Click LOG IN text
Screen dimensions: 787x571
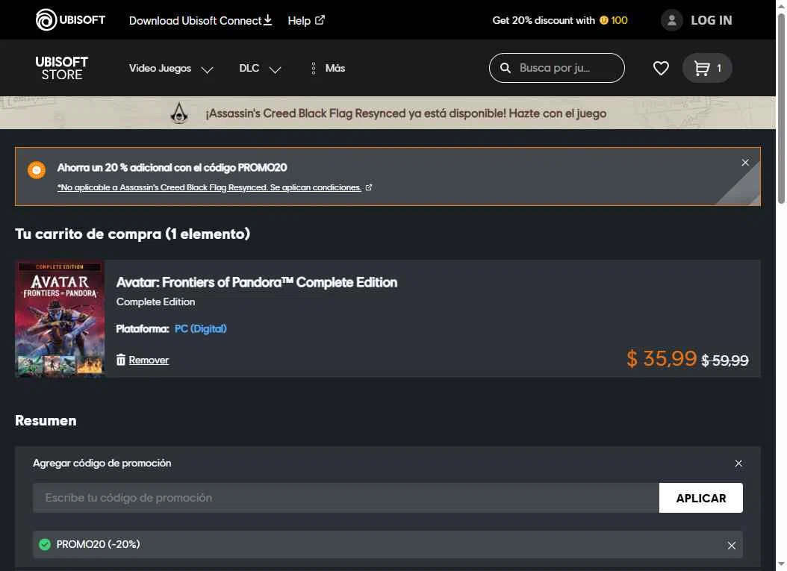(711, 21)
